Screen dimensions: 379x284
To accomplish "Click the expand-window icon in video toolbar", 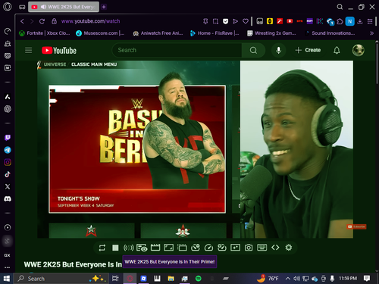I will (x=168, y=248).
